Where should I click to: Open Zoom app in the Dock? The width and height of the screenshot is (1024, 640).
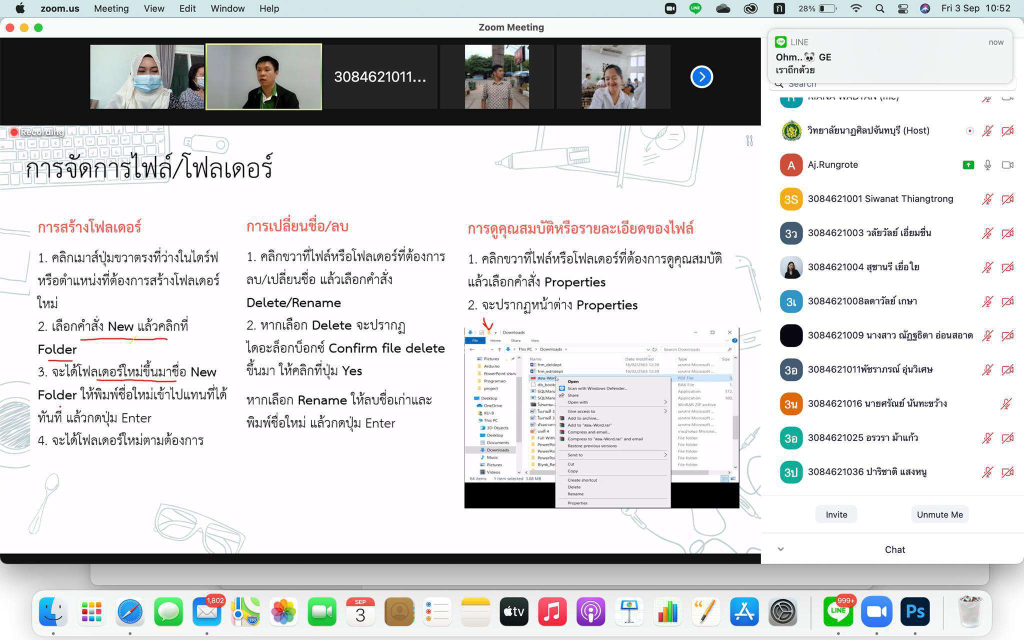[x=876, y=611]
